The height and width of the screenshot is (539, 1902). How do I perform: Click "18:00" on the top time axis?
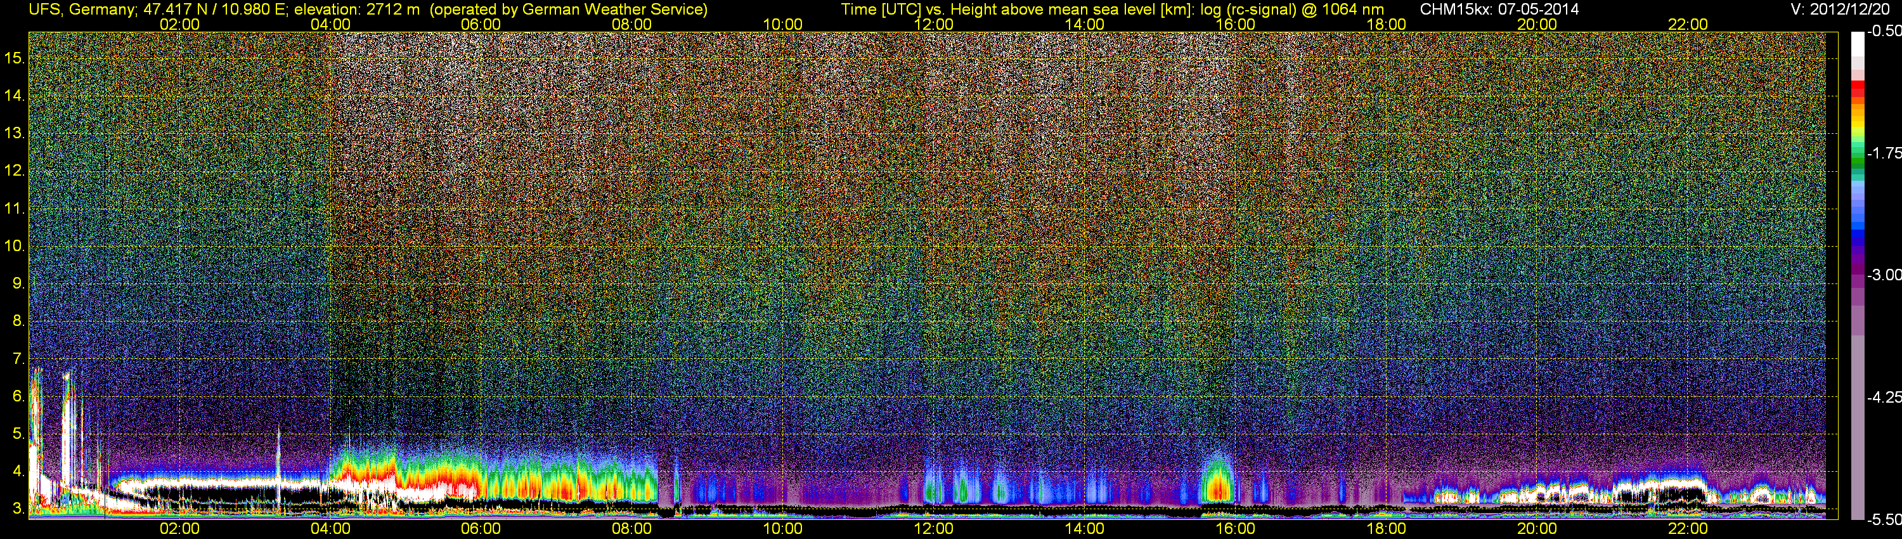[1386, 24]
